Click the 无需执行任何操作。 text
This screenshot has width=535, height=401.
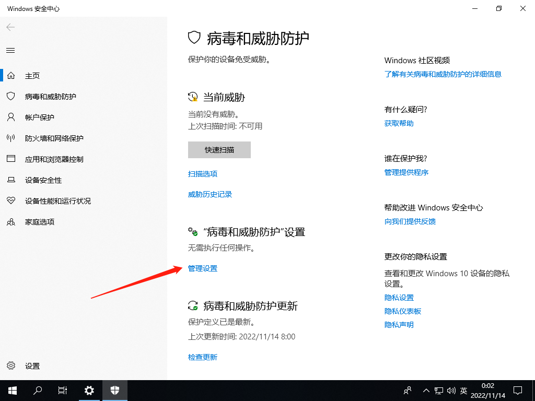[222, 248]
